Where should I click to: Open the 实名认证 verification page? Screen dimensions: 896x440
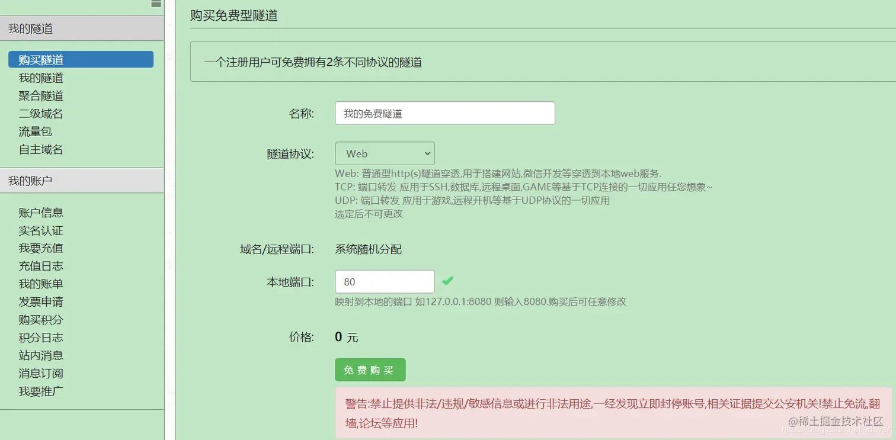[x=40, y=230]
